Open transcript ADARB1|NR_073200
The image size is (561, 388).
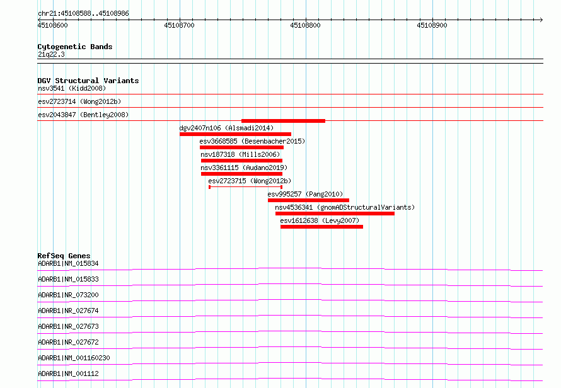tap(68, 295)
